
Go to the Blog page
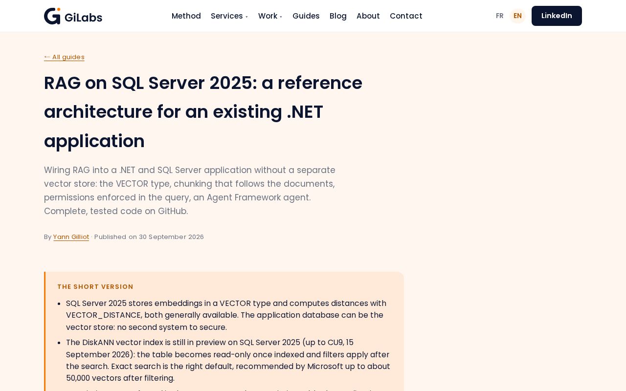point(338,16)
